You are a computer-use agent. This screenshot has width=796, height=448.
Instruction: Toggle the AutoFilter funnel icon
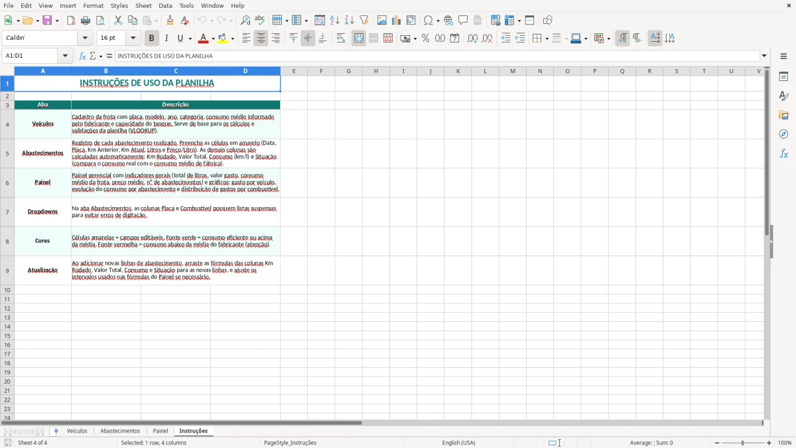click(364, 21)
